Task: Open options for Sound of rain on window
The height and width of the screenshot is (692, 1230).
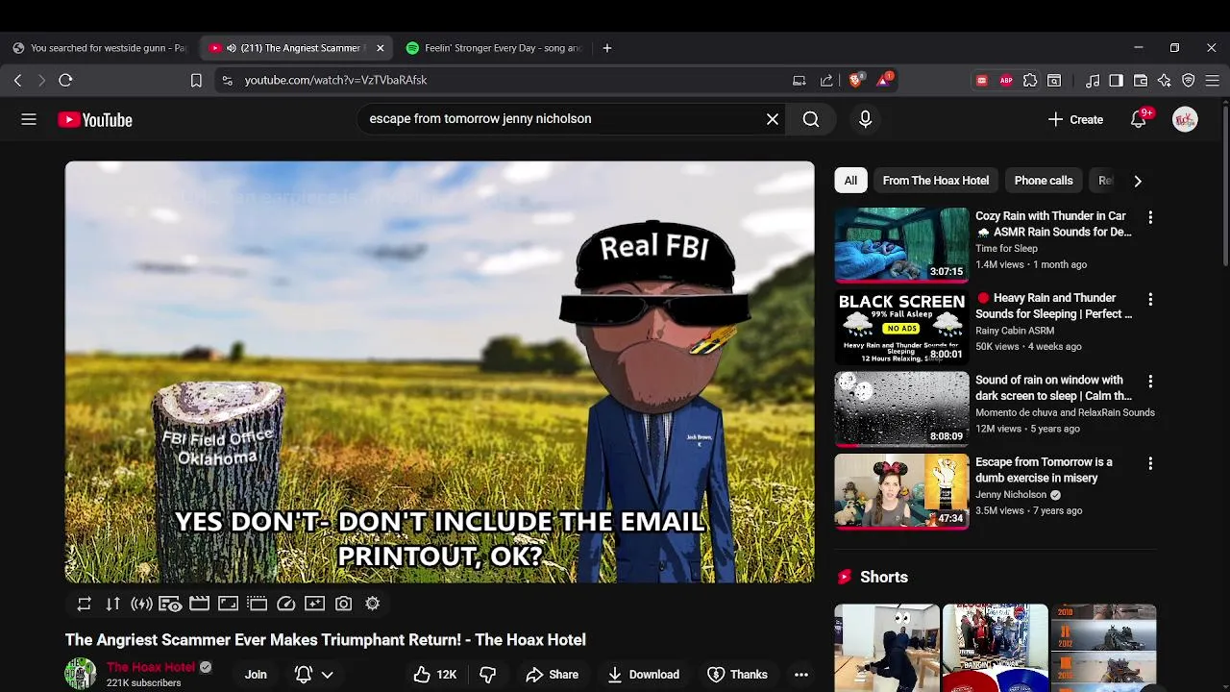Action: pyautogui.click(x=1150, y=382)
